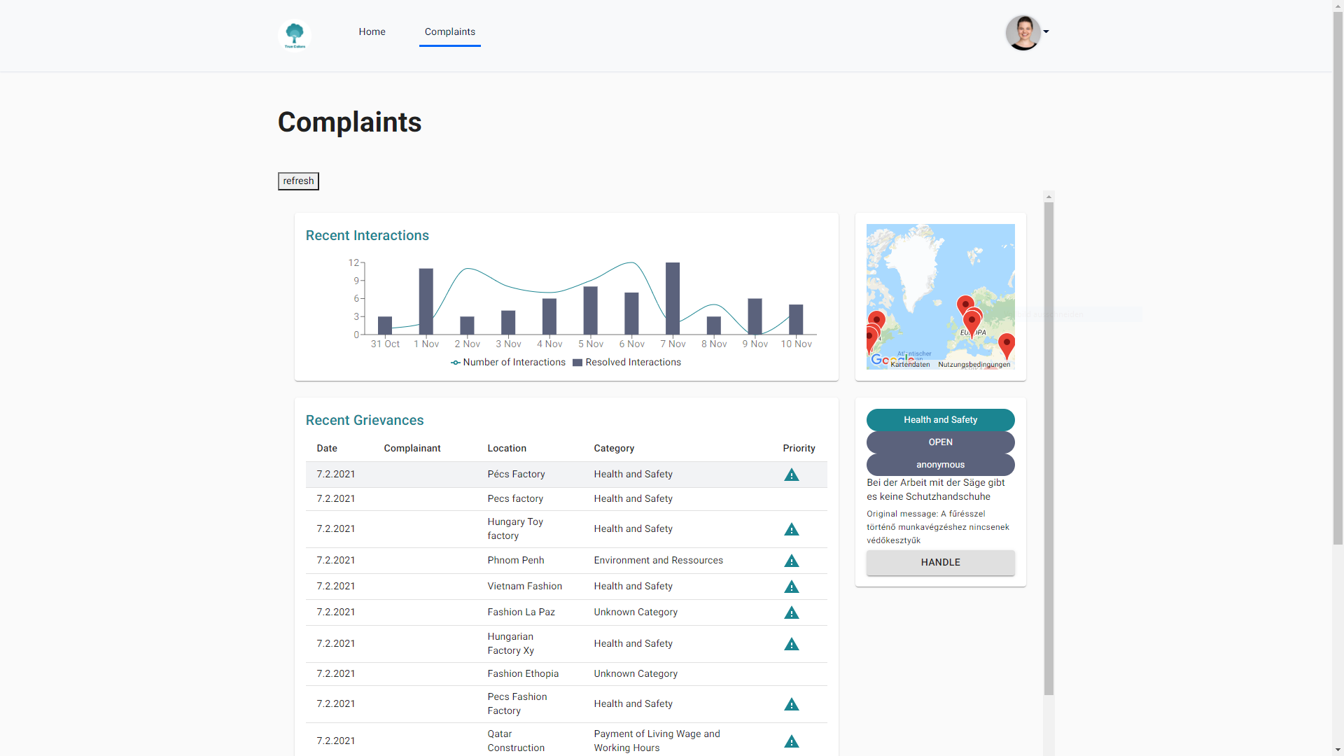Click the user profile picture
Image resolution: width=1344 pixels, height=756 pixels.
[1023, 33]
